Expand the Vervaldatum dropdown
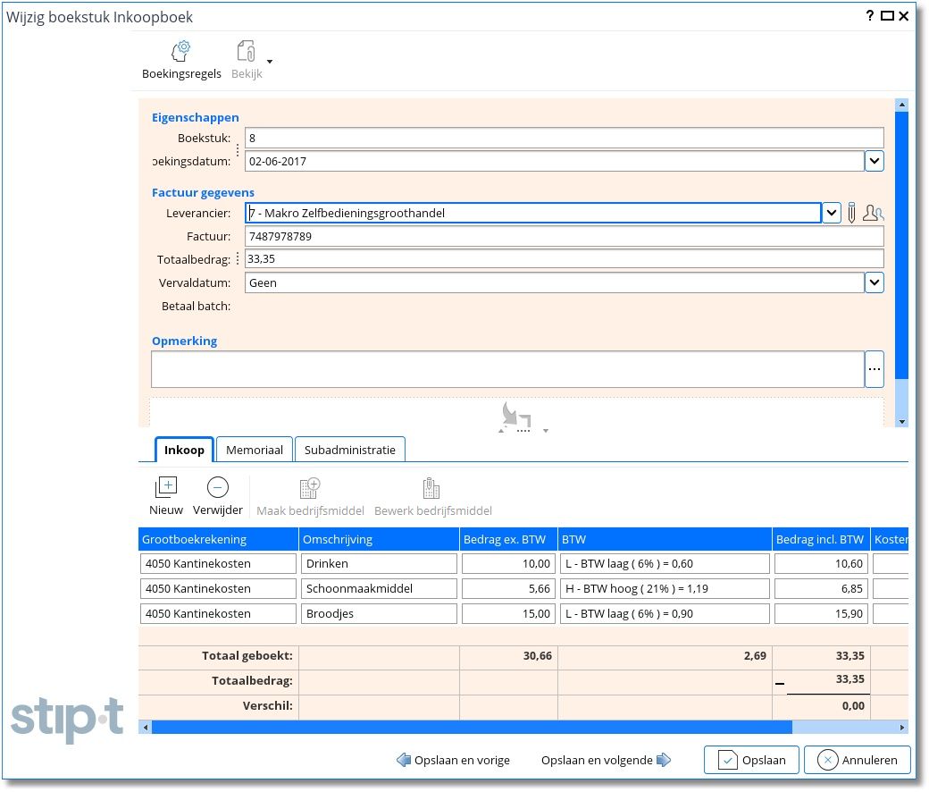Image resolution: width=929 pixels, height=792 pixels. click(x=874, y=282)
